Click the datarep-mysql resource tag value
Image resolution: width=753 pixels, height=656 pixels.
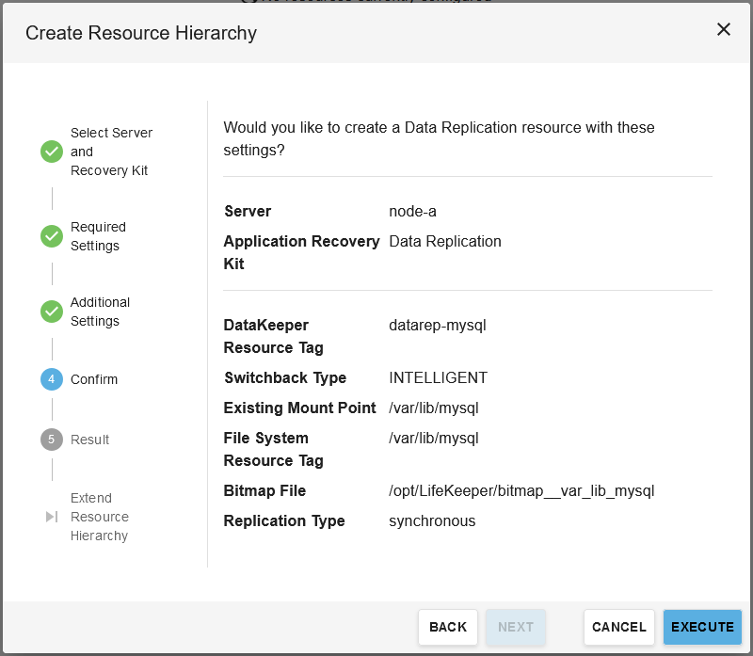(x=438, y=325)
